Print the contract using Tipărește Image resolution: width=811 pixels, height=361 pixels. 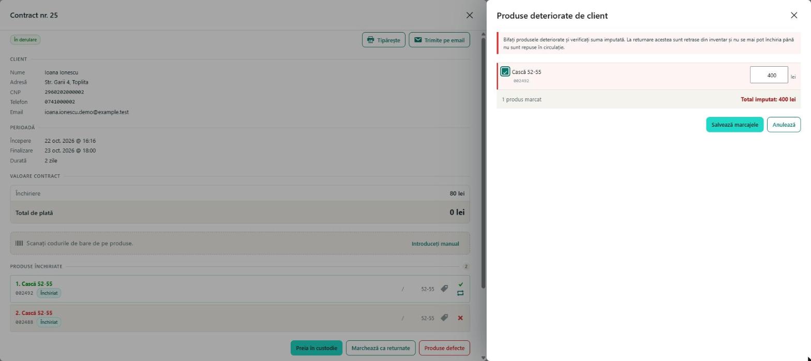(x=384, y=40)
